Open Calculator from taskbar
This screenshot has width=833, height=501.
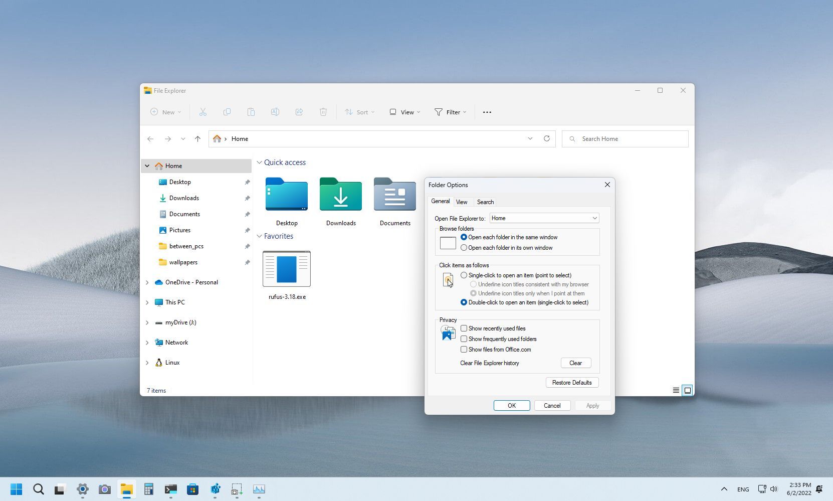pyautogui.click(x=148, y=489)
